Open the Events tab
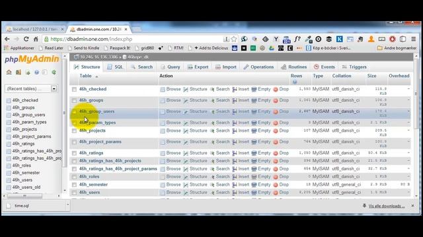 (x=325, y=67)
